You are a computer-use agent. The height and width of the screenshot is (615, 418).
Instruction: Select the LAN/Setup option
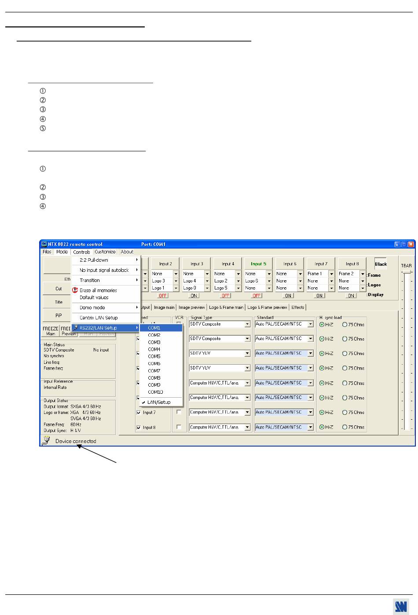(161, 402)
